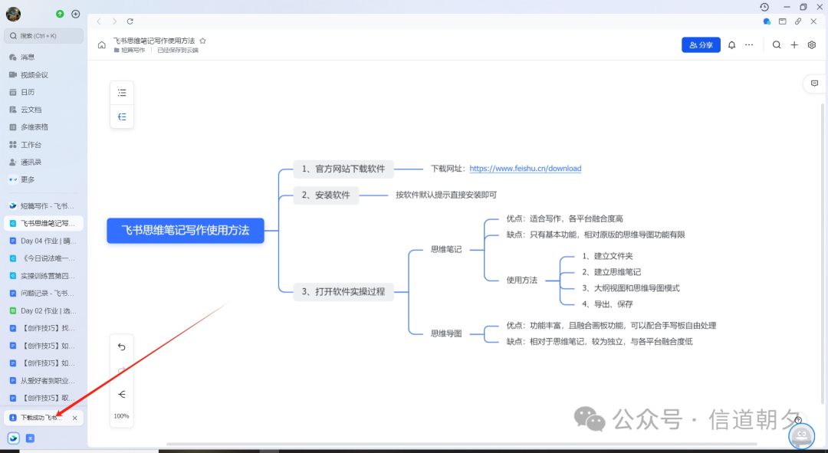Screen dimensions: 828x453
Task: Open the 【创作技巧】取 document tab
Action: (x=43, y=398)
